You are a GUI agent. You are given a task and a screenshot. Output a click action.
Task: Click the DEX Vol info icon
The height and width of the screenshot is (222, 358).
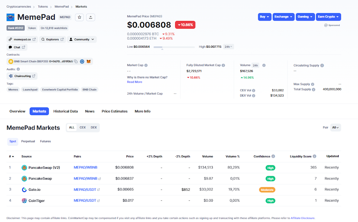coord(253,96)
